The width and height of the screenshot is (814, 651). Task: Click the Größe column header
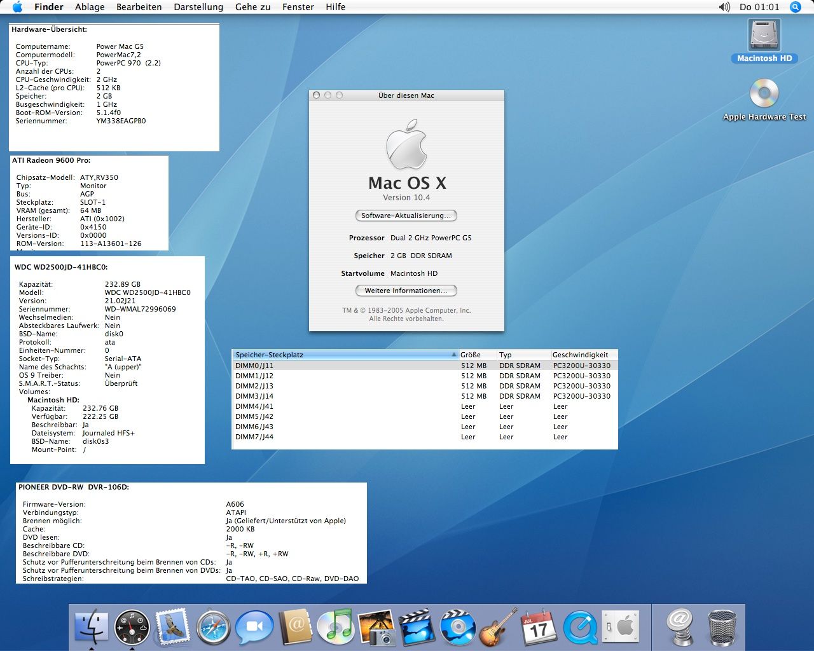tap(478, 355)
